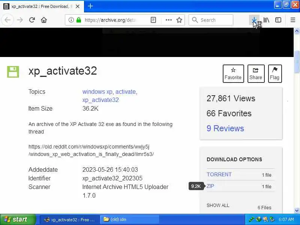Close the xp_activate32 browser tab

point(78,6)
